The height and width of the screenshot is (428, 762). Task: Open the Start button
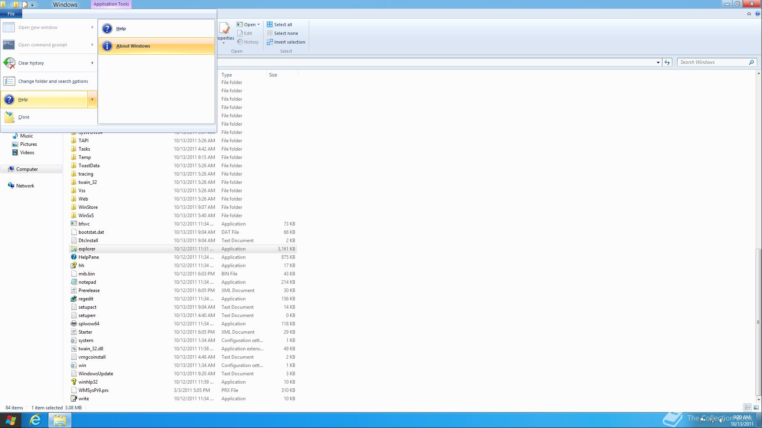[11, 420]
